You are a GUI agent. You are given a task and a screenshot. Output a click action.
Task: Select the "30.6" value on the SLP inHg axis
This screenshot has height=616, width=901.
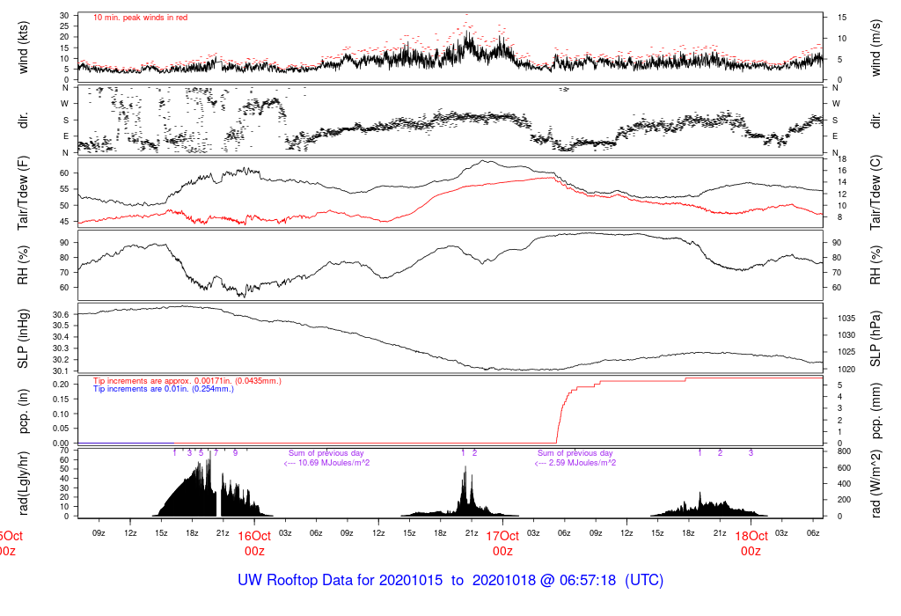point(61,315)
